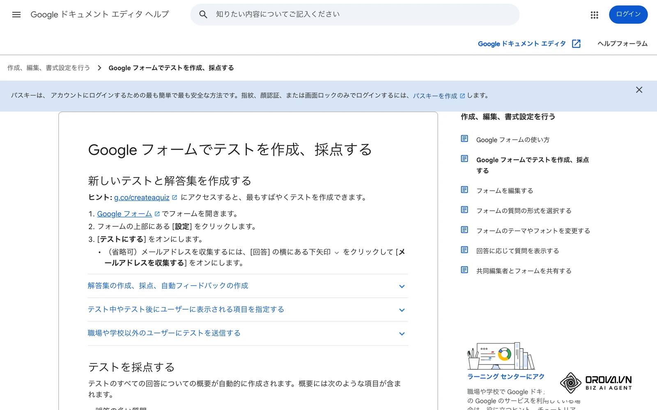Open sidebar article 回答に応じて質問を表示する

click(x=517, y=251)
